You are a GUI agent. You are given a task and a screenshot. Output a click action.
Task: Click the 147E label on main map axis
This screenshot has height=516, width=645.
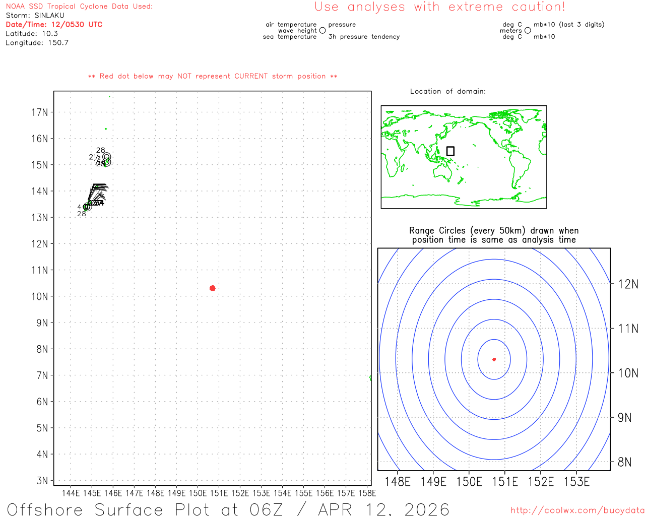(134, 493)
